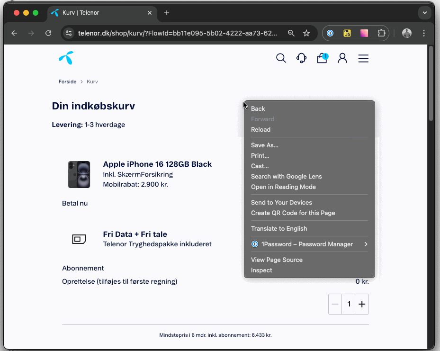Select View Page Source menu item
440x351 pixels.
(277, 260)
